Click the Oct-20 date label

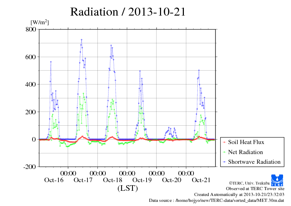tap(171, 180)
